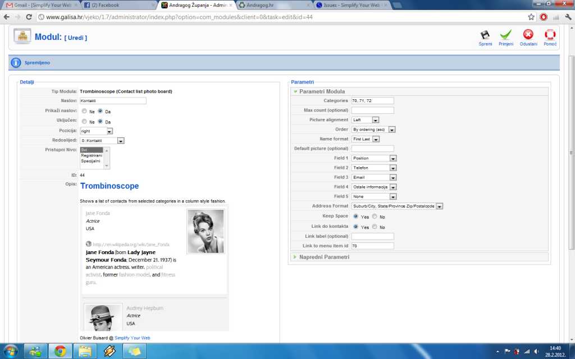Expand the Napredni Parametri section
This screenshot has height=359, width=575.
pyautogui.click(x=324, y=257)
